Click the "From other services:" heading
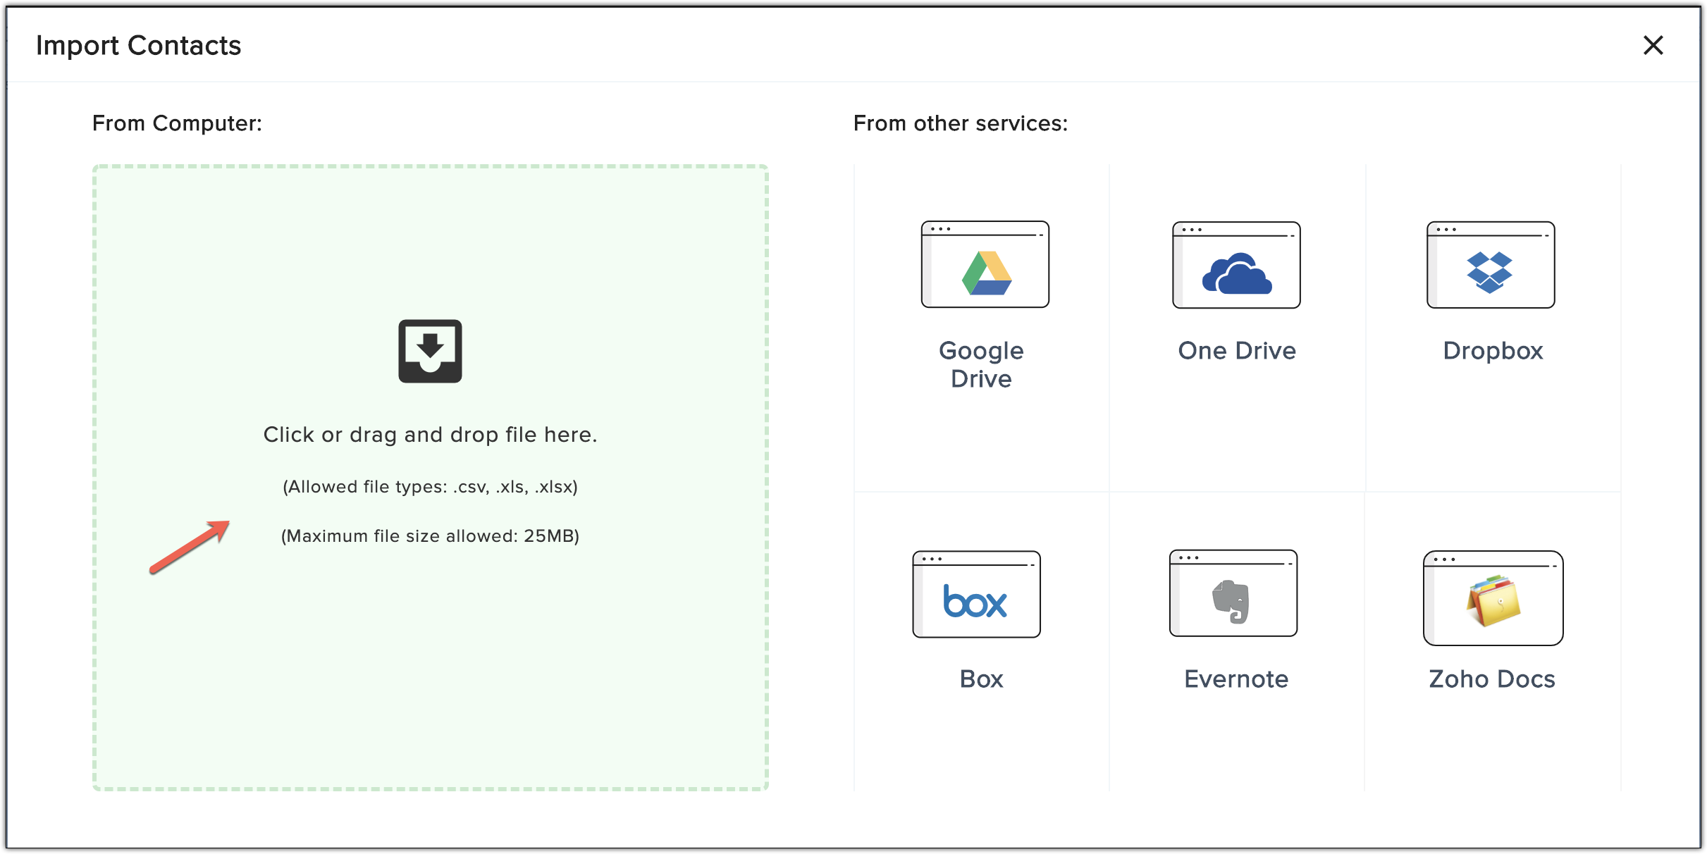 click(x=960, y=123)
